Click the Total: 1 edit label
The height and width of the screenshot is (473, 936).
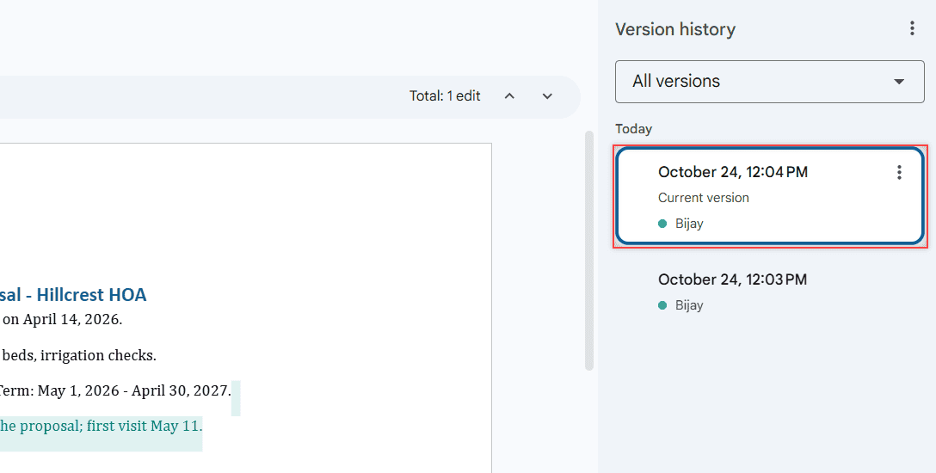445,96
